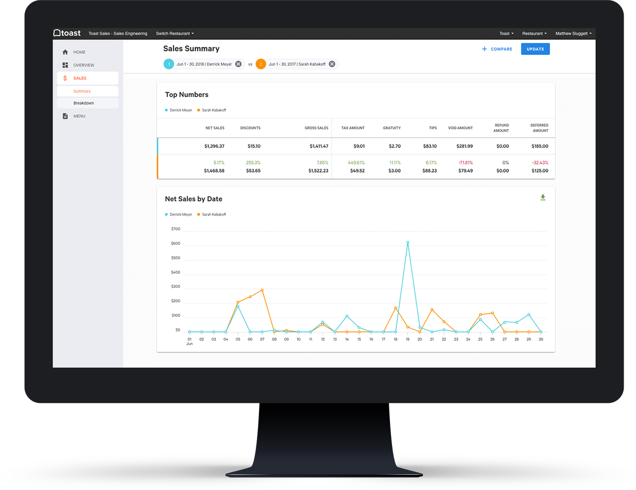Image resolution: width=636 pixels, height=490 pixels.
Task: Download the Net Sales by Date chart
Action: pyautogui.click(x=543, y=197)
